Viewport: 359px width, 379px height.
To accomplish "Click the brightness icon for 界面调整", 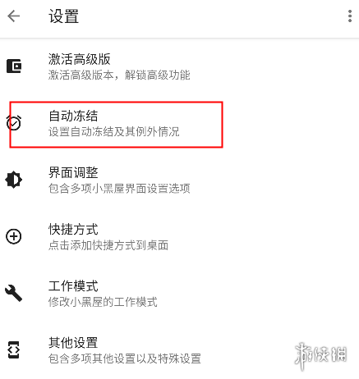I will tap(14, 180).
